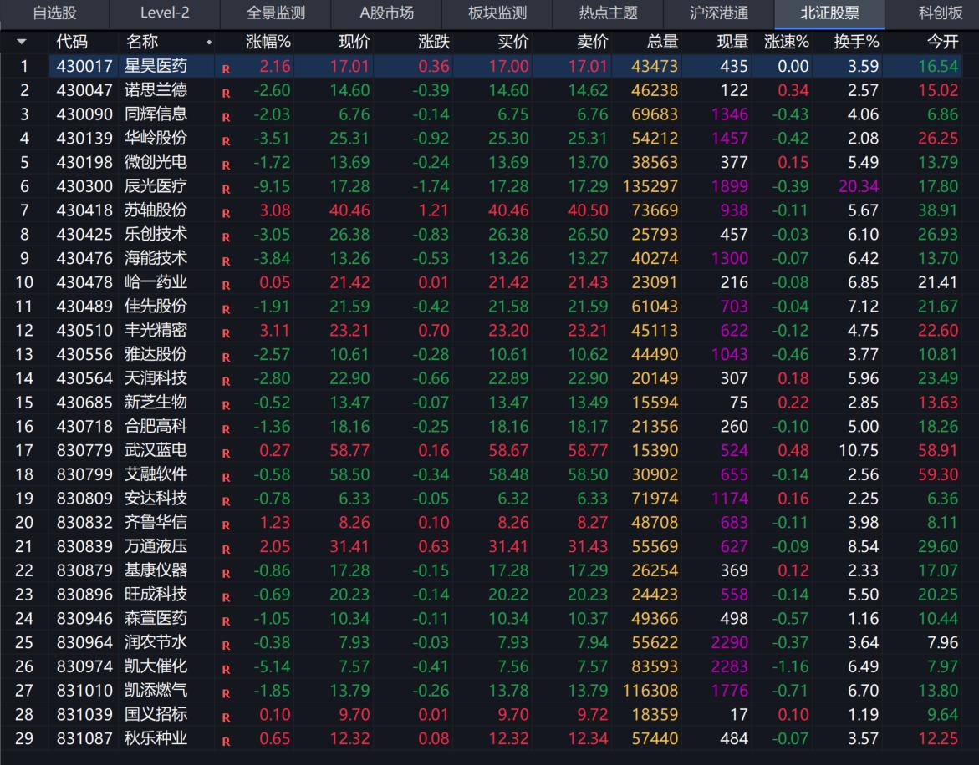Click the R icon in 合肥高科 row
This screenshot has height=765, width=979.
coord(226,429)
